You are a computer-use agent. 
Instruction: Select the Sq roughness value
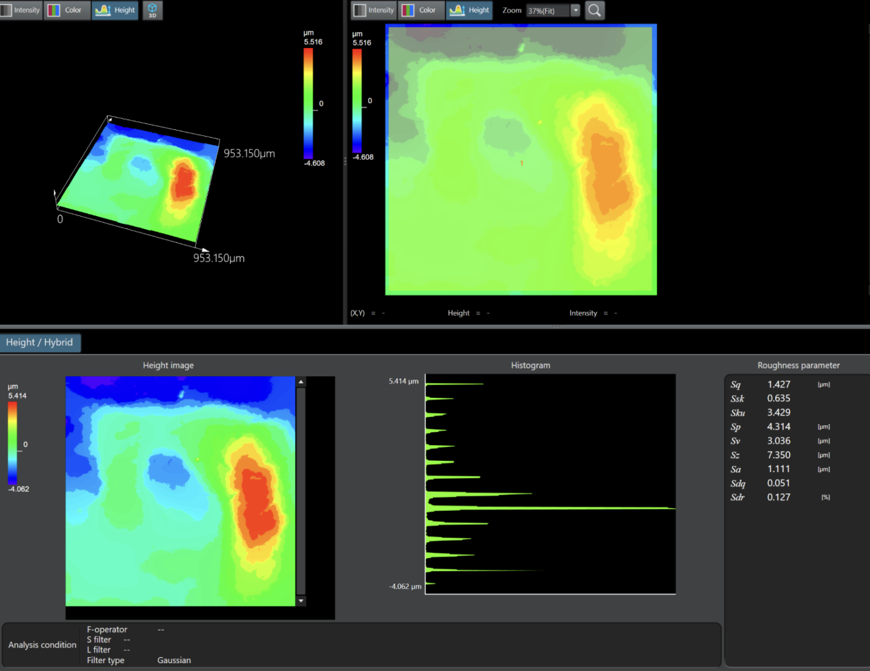tap(779, 385)
